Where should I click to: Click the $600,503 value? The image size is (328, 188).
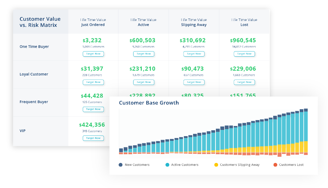point(143,40)
